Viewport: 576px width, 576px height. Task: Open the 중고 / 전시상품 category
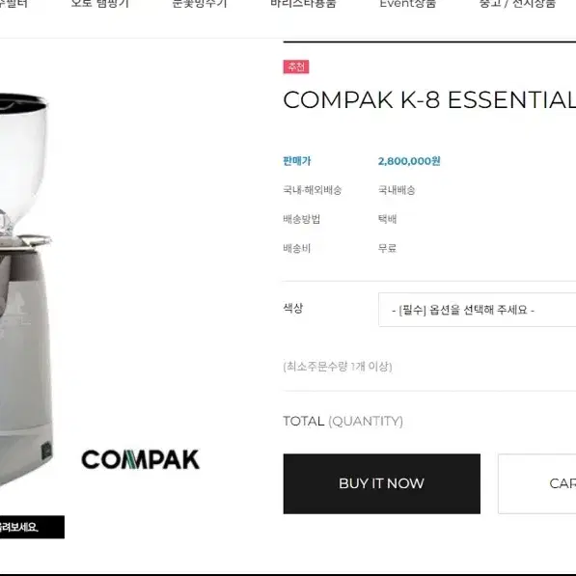517,4
